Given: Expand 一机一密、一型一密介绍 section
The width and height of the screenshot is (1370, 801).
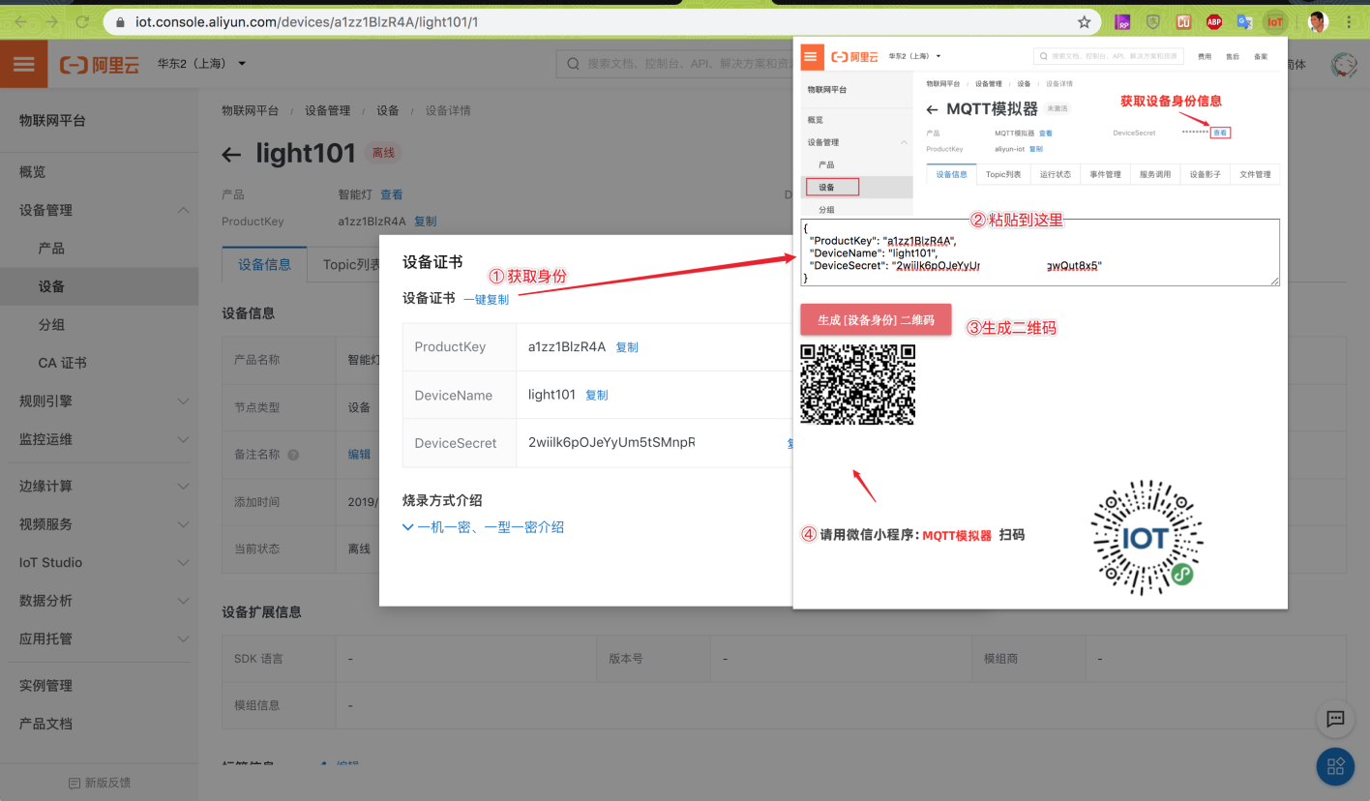Looking at the screenshot, I should coord(483,527).
